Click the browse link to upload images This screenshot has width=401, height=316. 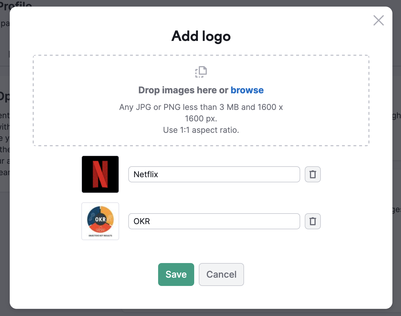pyautogui.click(x=247, y=90)
